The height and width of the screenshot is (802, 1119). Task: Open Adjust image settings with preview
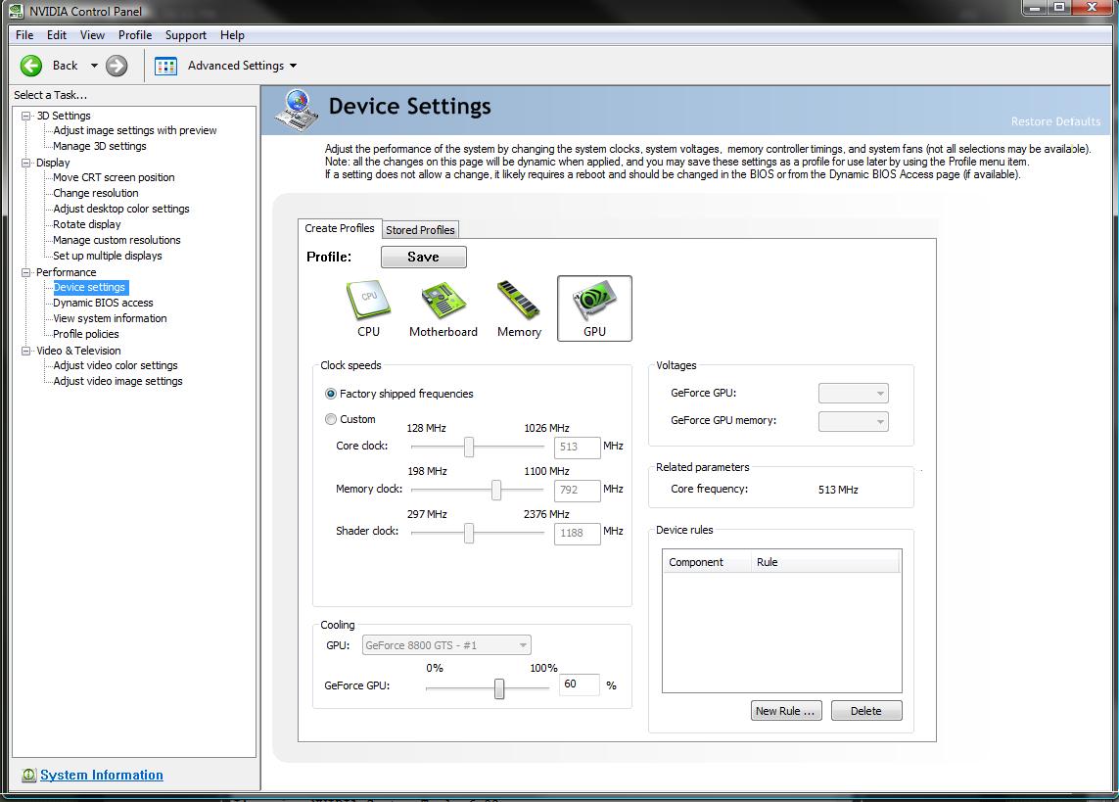coord(135,130)
